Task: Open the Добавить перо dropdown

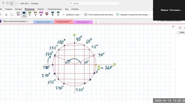Action: pos(72,15)
